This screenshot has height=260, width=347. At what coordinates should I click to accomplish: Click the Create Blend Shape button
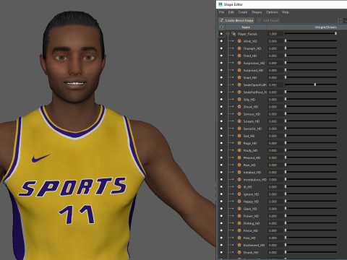[x=236, y=20]
